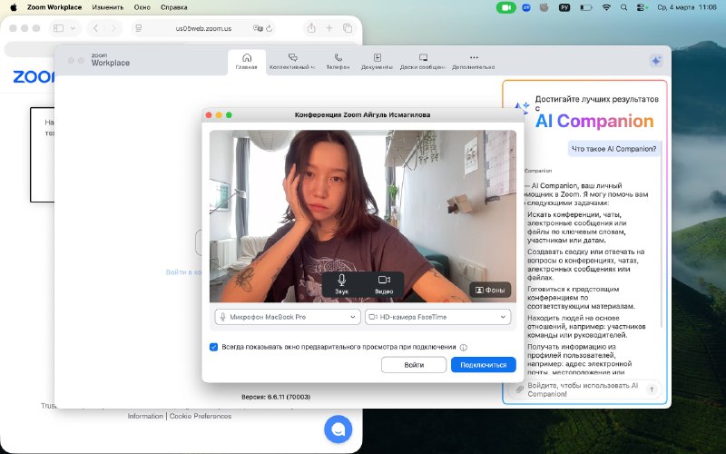Open the Главная home tab
The width and height of the screenshot is (726, 454).
246,61
